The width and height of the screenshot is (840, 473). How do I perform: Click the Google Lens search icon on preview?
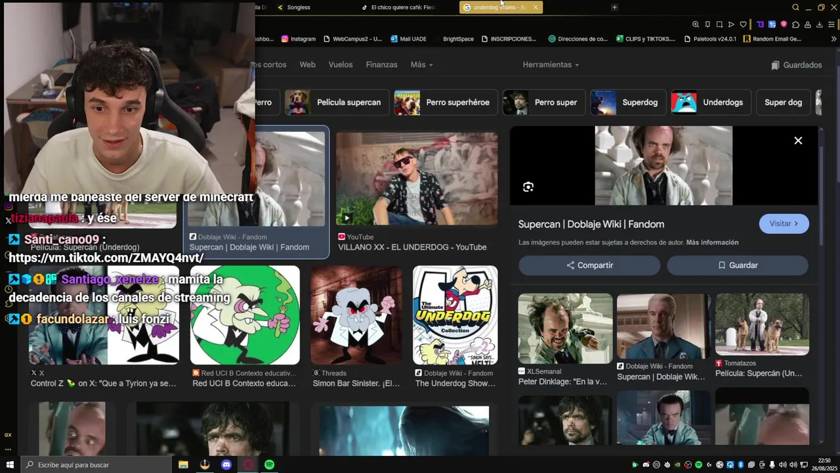point(528,187)
